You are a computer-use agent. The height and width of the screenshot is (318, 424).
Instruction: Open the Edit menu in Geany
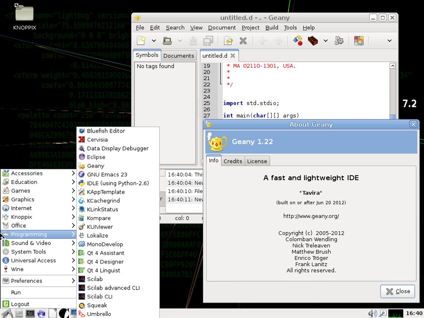(x=155, y=28)
